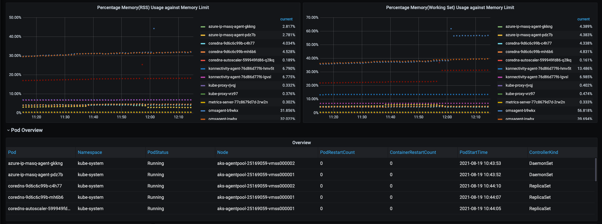Select the coredns-9d6c6c99b-mh6b6 pod table cell
602x224 pixels.
coord(36,197)
